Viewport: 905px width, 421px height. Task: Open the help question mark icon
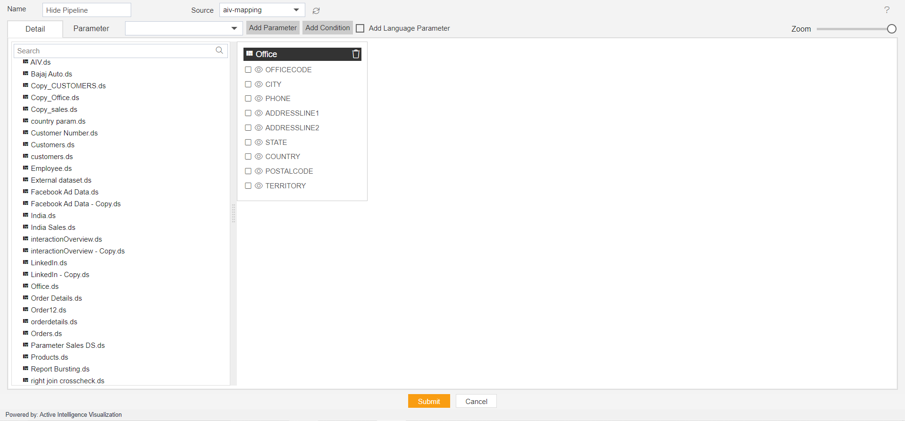887,10
